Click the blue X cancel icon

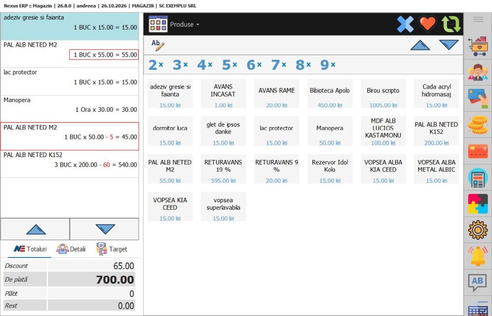405,24
